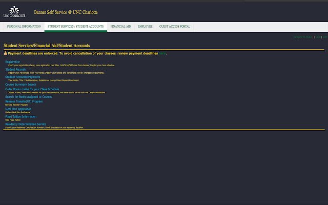Open the Registration link

click(12, 61)
